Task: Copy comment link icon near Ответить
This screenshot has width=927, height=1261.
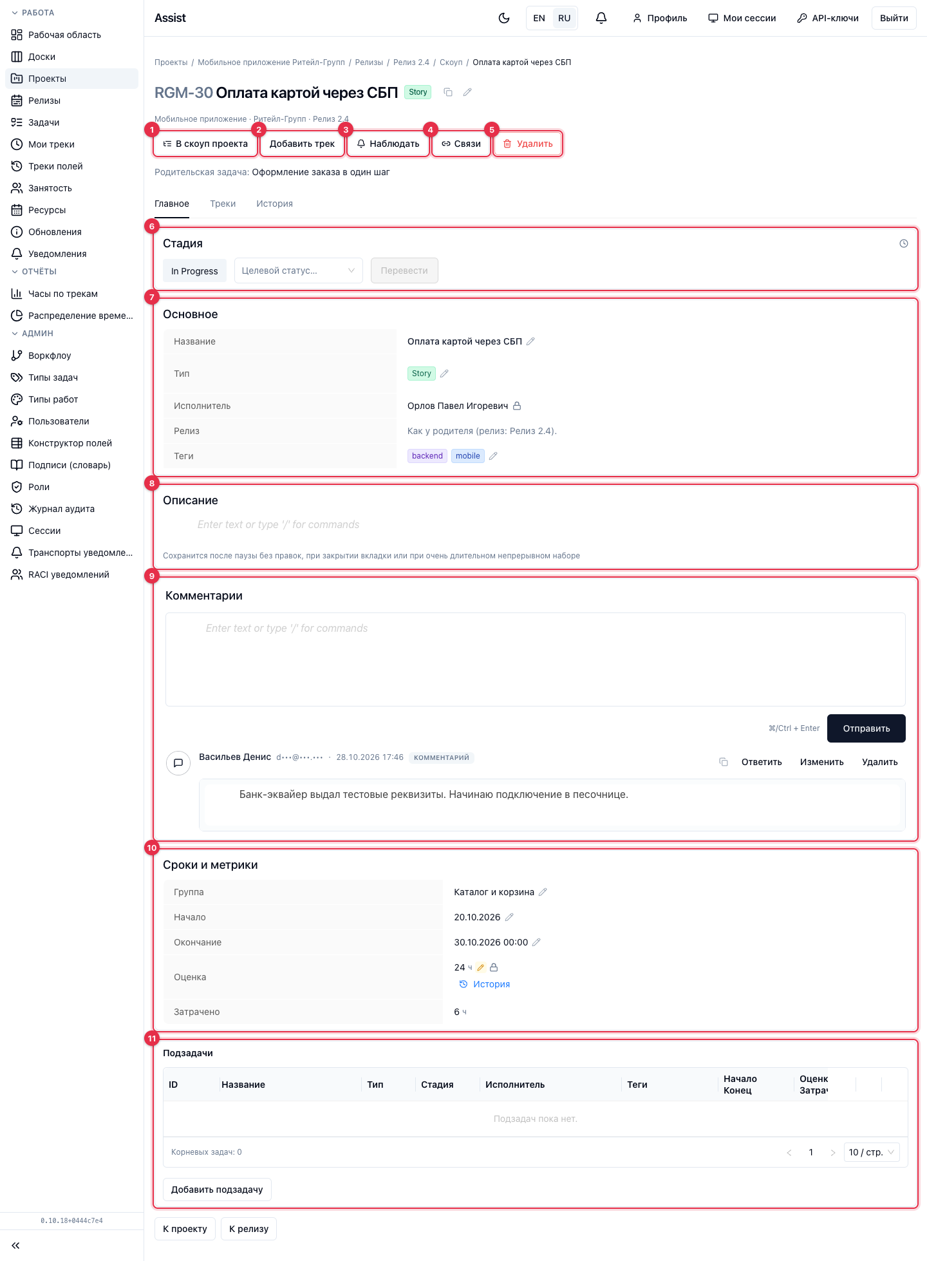Action: tap(724, 762)
